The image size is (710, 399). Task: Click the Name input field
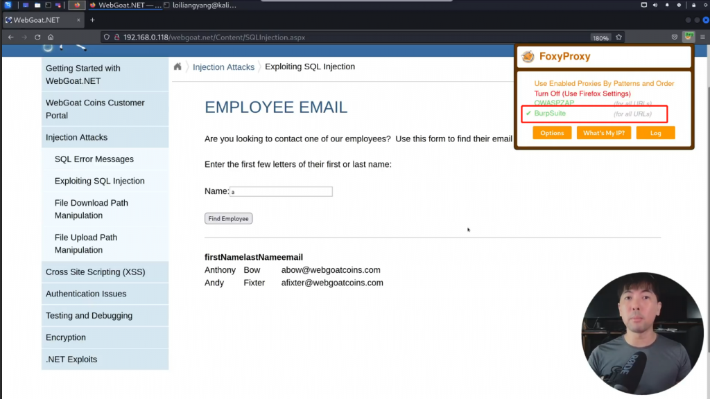[x=281, y=191]
